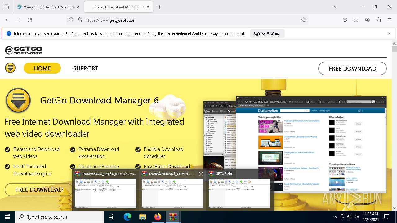Open Task View on the taskbar
This screenshot has width=397, height=223.
coord(112,217)
